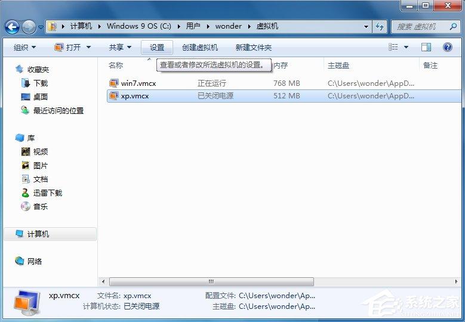Expand arrow after 计算机 breadcrumb

click(x=100, y=26)
